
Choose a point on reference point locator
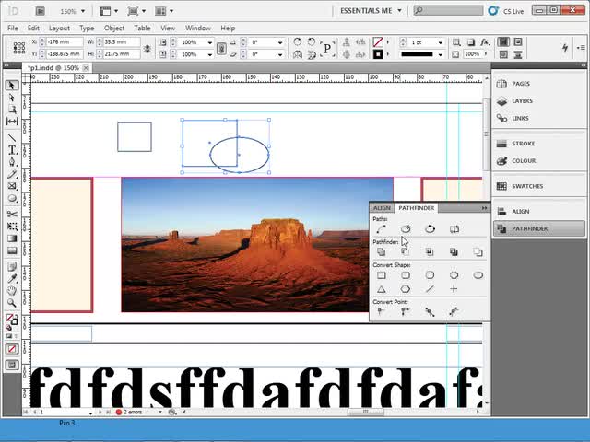tap(19, 48)
